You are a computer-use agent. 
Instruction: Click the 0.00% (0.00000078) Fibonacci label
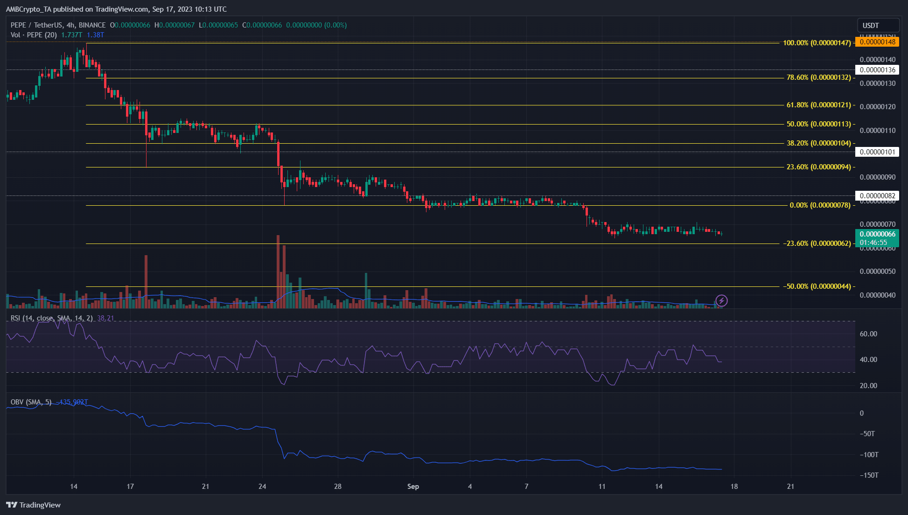pos(820,205)
